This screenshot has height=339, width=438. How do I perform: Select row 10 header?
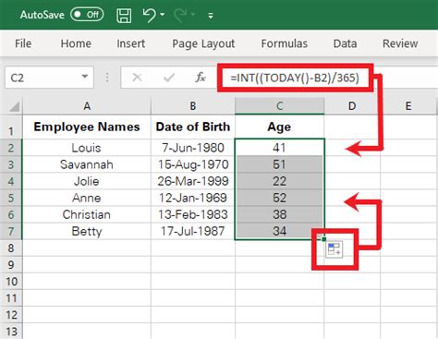[11, 282]
